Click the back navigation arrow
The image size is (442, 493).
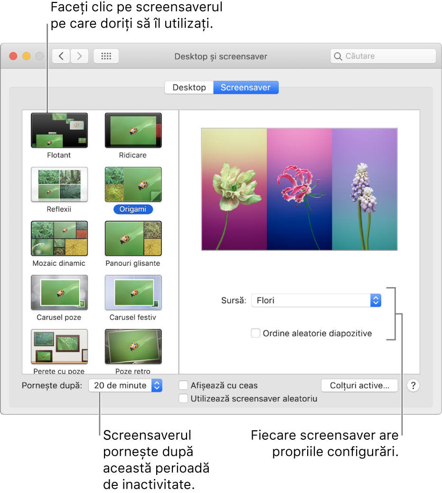61,56
